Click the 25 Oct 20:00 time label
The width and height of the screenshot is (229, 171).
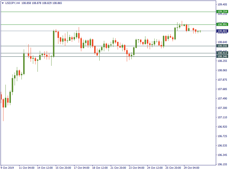point(173,168)
